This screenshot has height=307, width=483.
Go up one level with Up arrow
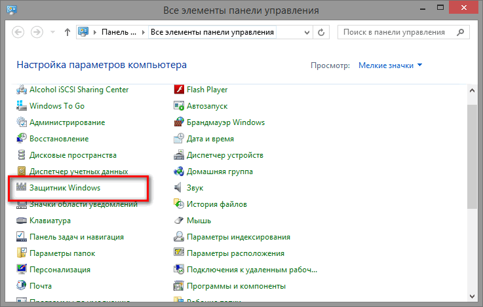(67, 32)
